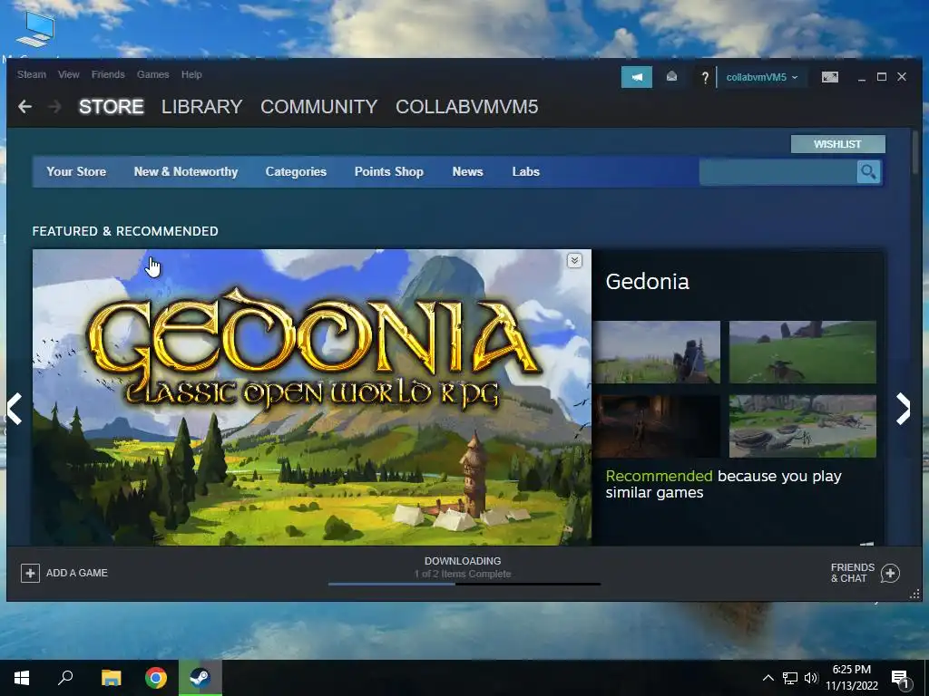The width and height of the screenshot is (929, 696).
Task: Select Gedonia beach boats screenshot
Action: coord(802,426)
